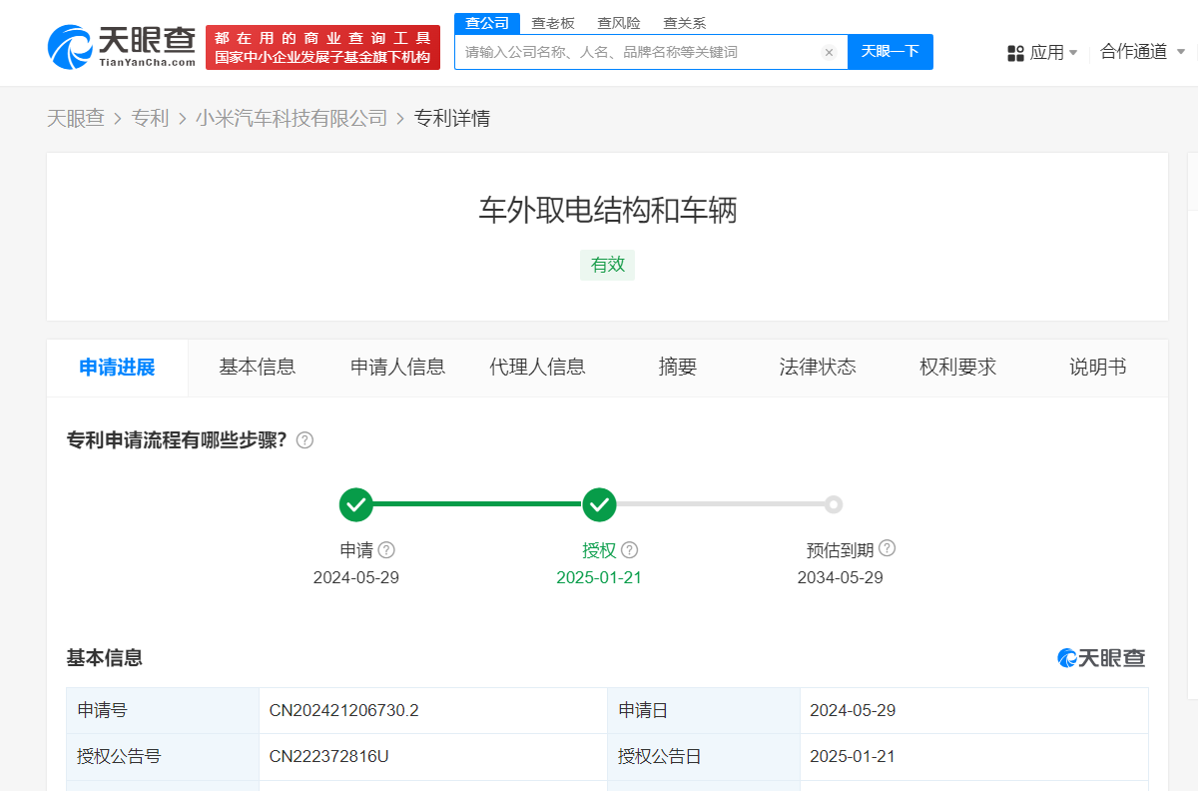Switch to the 基本信息 tab
Screen dimensions: 1198x791
click(x=258, y=368)
